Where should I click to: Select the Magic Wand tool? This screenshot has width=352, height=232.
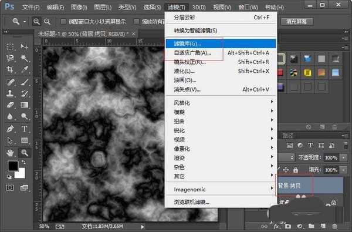pyautogui.click(x=24, y=58)
